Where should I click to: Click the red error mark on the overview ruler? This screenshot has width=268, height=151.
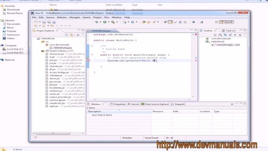[x=196, y=60]
